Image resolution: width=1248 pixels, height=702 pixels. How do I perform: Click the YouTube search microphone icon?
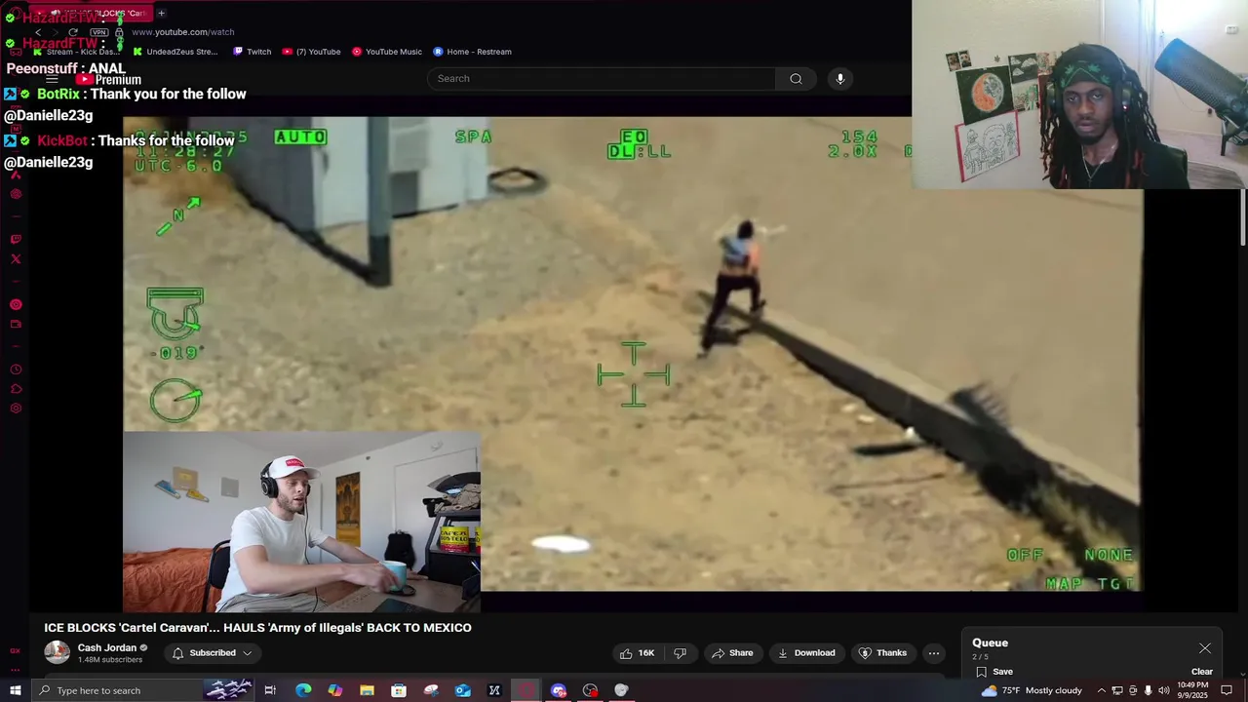click(x=839, y=78)
